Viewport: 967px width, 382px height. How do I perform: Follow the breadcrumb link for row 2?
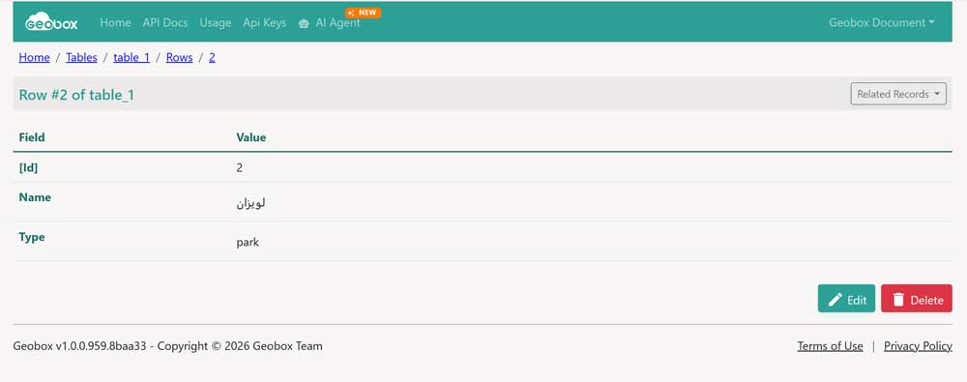212,57
